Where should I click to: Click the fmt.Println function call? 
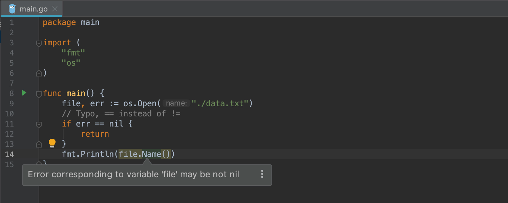pos(88,154)
